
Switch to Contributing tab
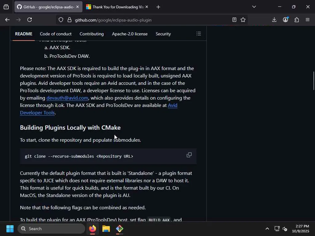pyautogui.click(x=92, y=34)
